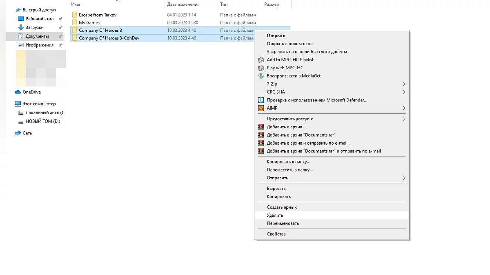The width and height of the screenshot is (490, 275).
Task: Click the Изображения pictures icon
Action: coord(21,45)
